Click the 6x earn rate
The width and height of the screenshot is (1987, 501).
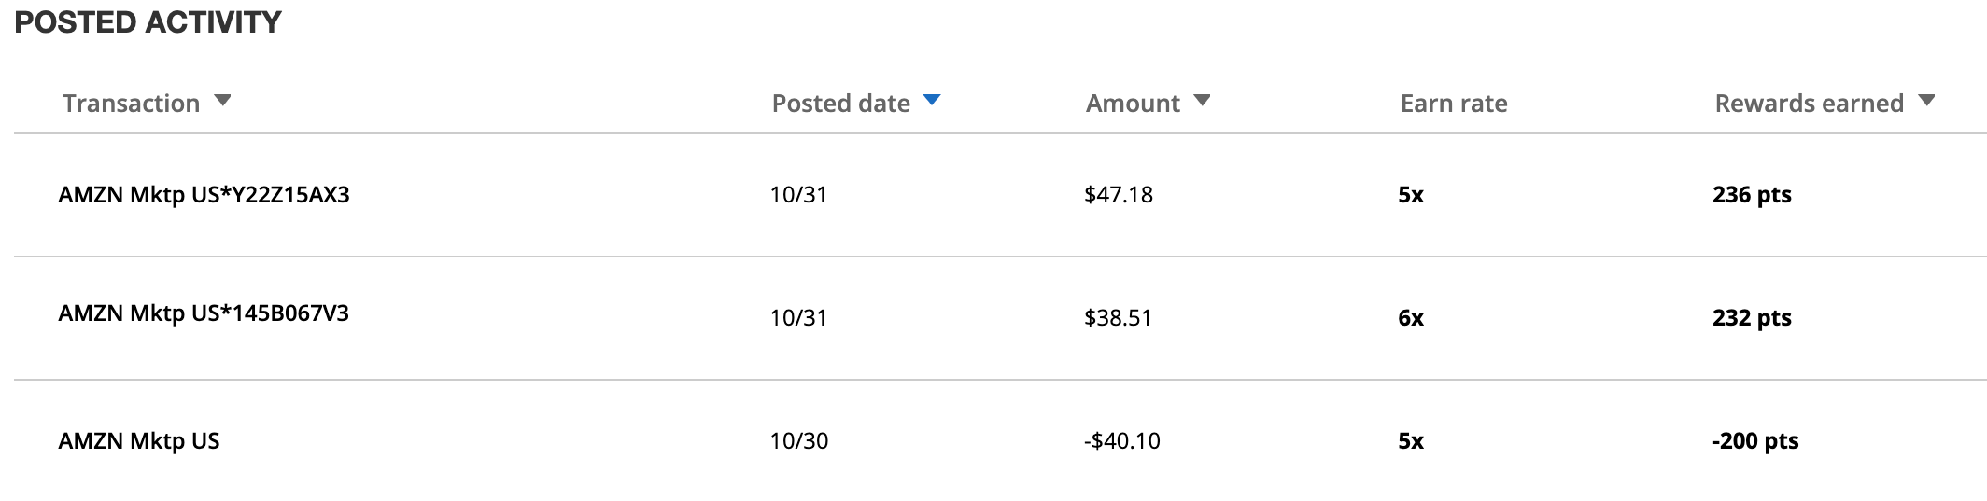[1411, 318]
